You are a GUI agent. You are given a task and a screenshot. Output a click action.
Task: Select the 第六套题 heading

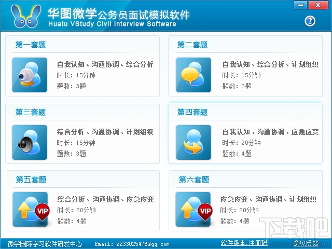[193, 179]
